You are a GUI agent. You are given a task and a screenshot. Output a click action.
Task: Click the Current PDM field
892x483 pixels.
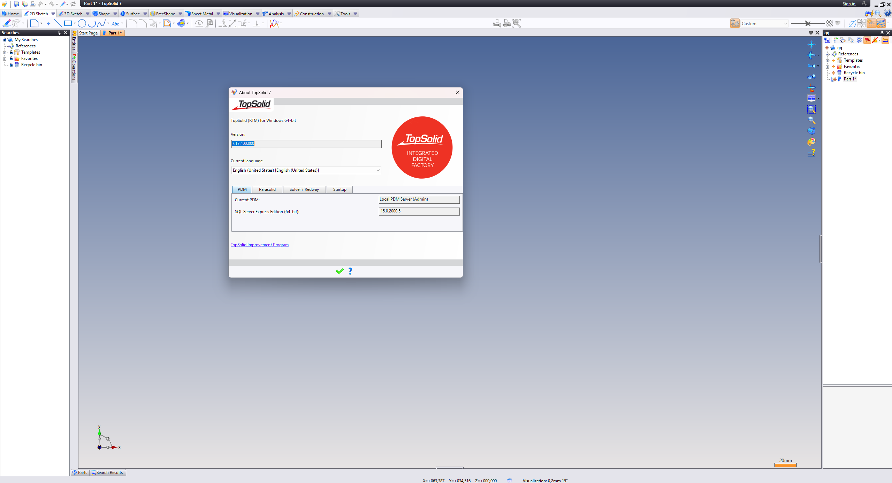click(x=419, y=200)
